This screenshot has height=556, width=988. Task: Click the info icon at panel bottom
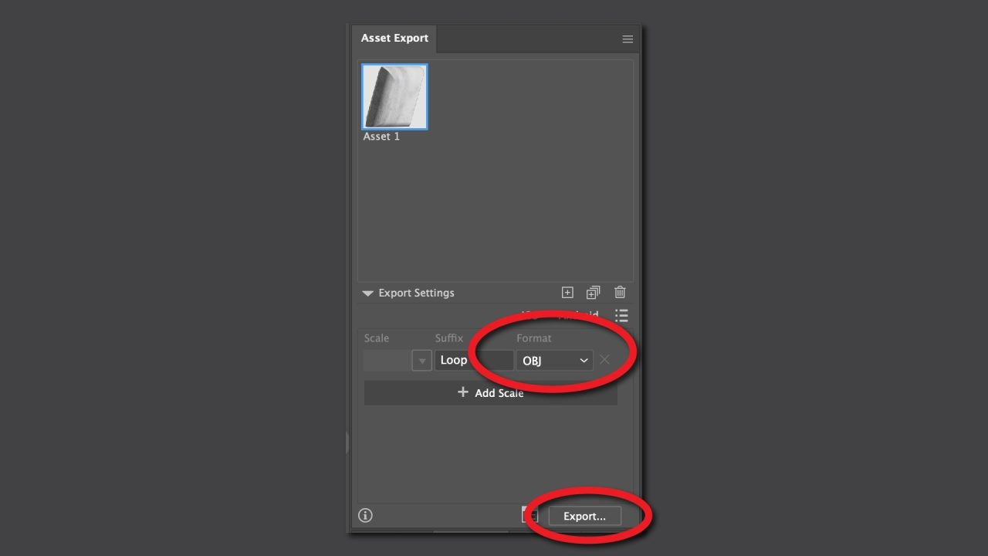(x=366, y=516)
